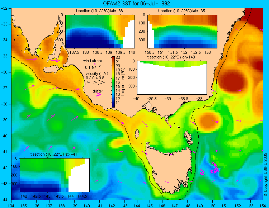Screen dimensions: 269x208
Task: Click the 11 value on the color bar
Action: coord(118,103)
